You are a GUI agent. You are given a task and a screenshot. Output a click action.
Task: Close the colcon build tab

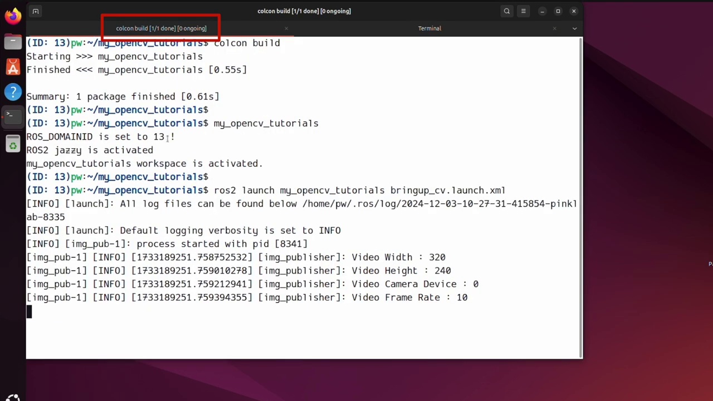(x=286, y=28)
